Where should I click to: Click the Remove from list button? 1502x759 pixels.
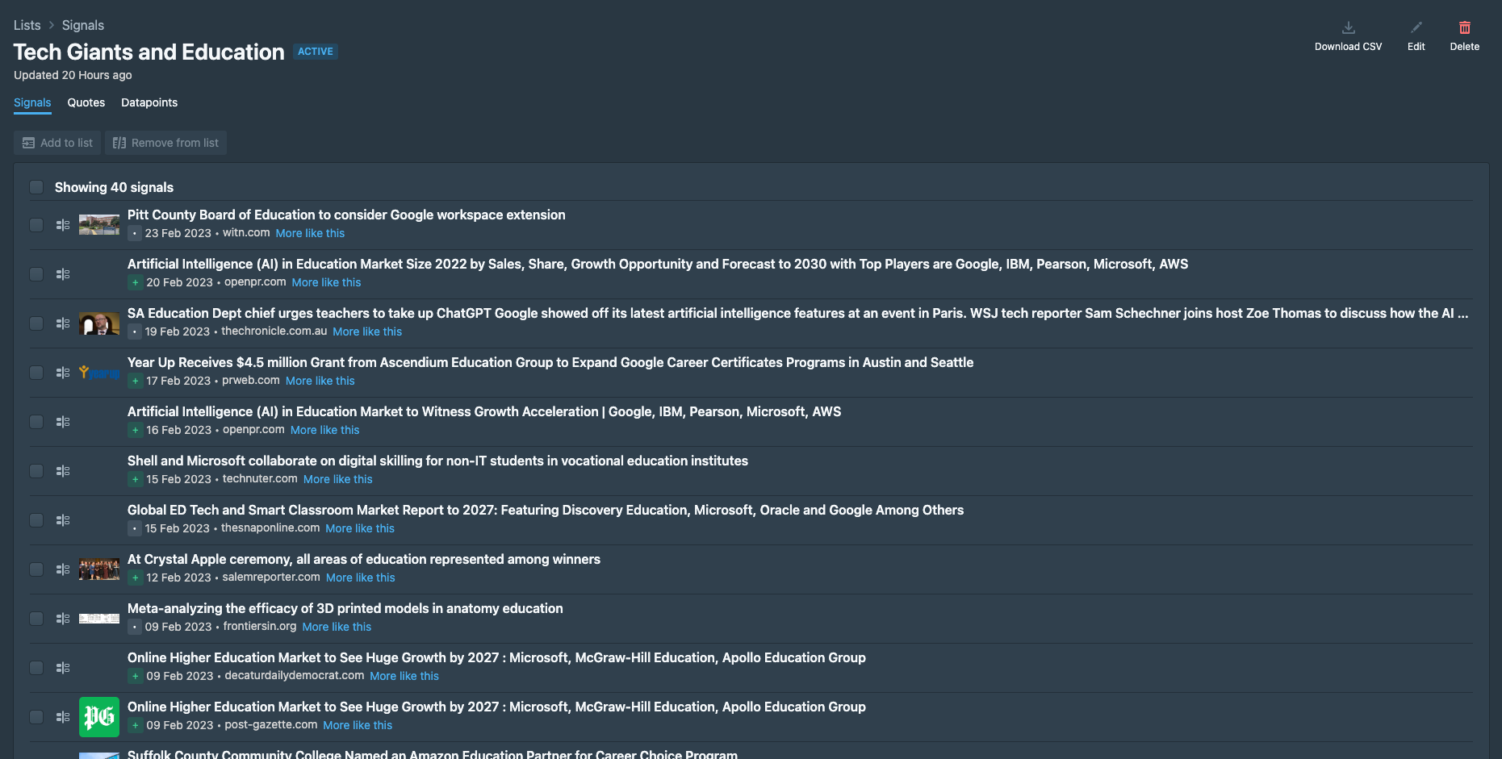165,143
